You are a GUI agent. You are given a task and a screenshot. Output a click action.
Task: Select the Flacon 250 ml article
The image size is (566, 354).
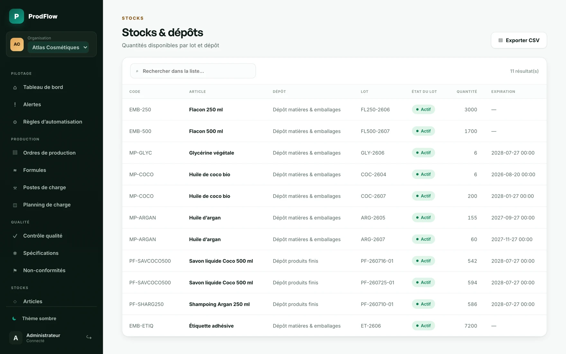click(206, 109)
